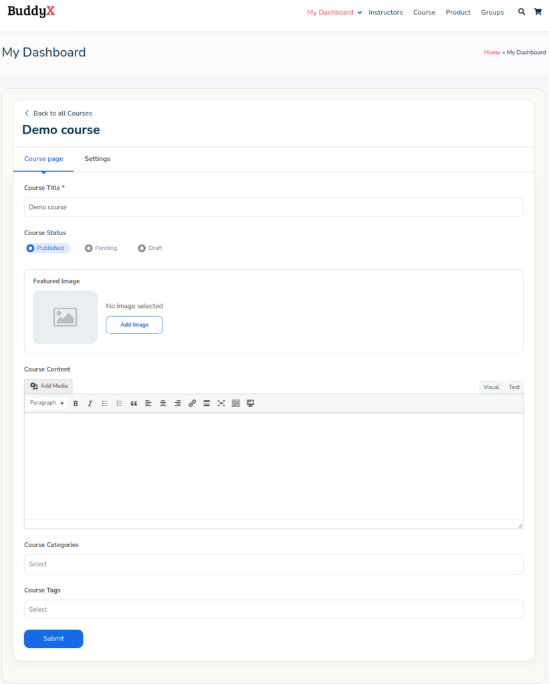The height and width of the screenshot is (684, 549).
Task: Open the Paragraph style dropdown
Action: point(46,403)
